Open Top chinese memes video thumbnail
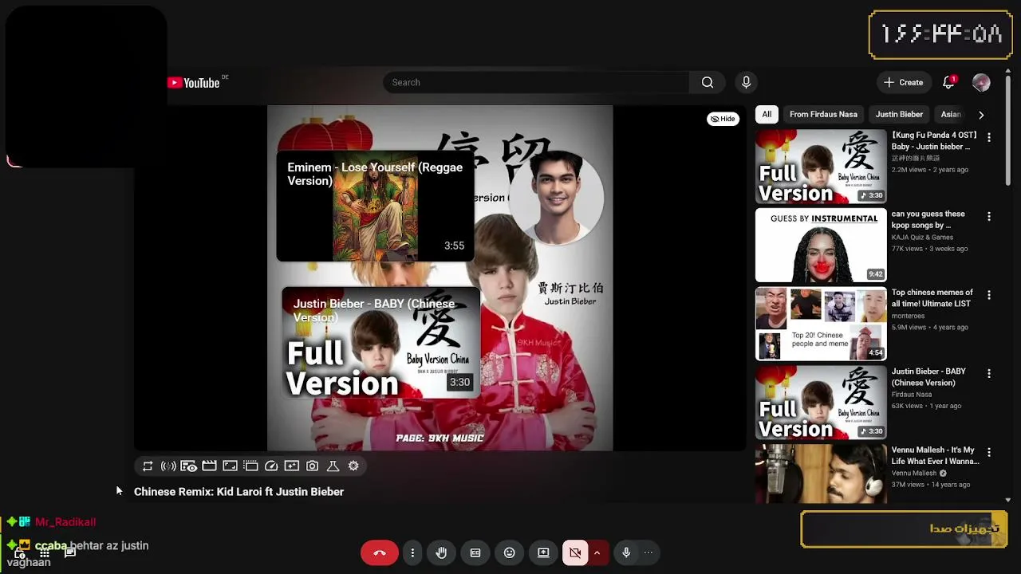This screenshot has height=574, width=1021. [821, 324]
